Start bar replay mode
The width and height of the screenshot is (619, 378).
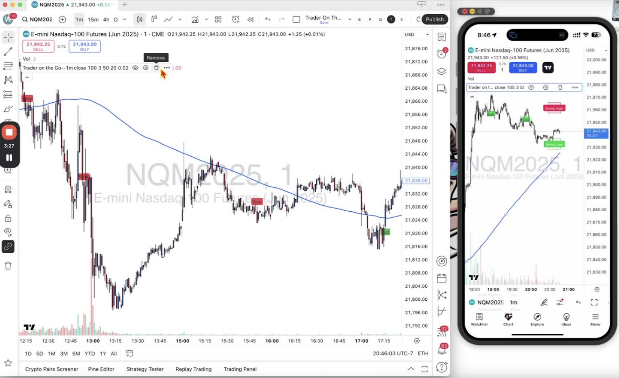coord(250,19)
